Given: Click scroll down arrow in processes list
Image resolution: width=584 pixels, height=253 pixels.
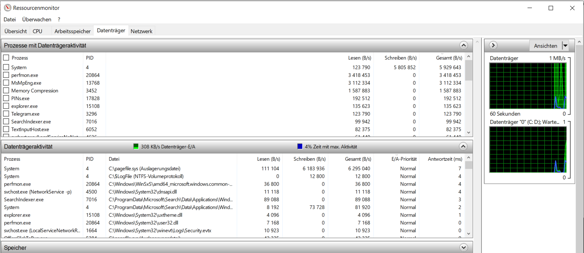Looking at the screenshot, I should [469, 133].
